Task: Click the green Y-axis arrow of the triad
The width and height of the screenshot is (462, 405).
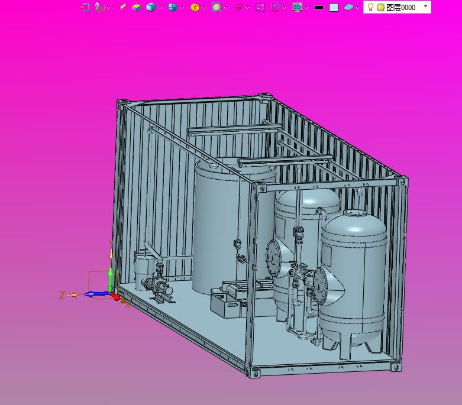Action: coord(110,278)
